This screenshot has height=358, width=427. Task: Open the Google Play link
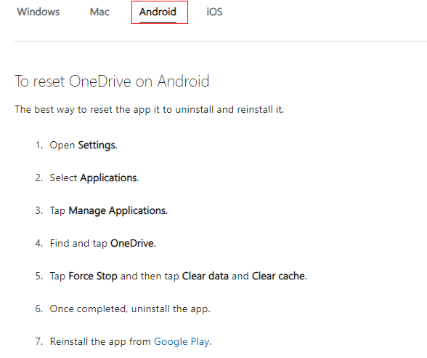point(182,341)
